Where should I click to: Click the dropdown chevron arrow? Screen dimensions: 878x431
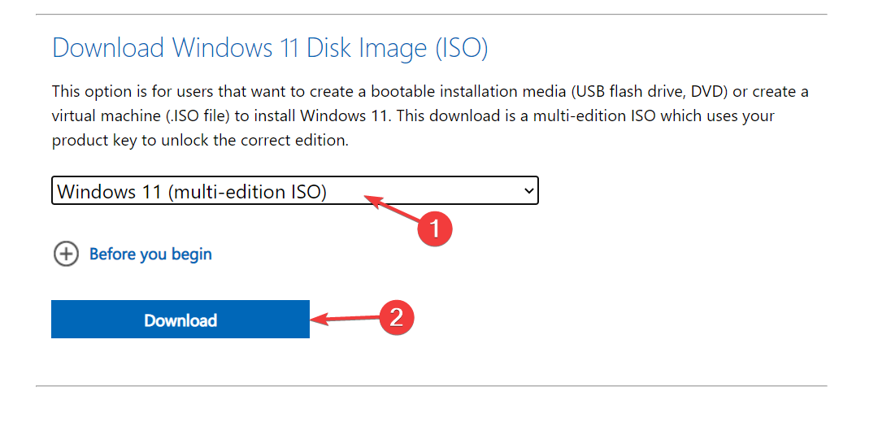529,192
